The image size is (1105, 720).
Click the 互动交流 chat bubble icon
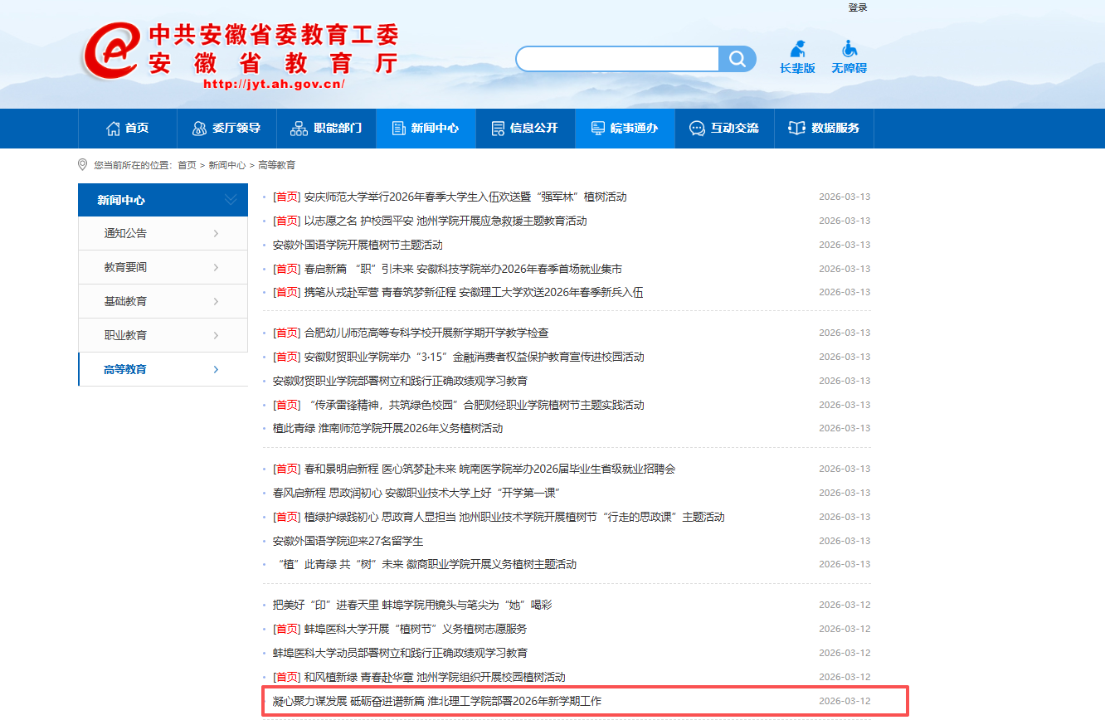click(x=697, y=129)
